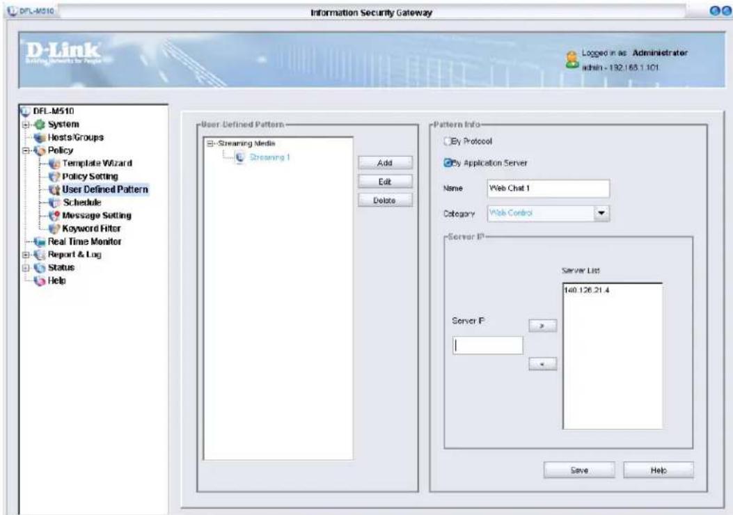Click the System tree label
The image size is (733, 515).
[63, 125]
